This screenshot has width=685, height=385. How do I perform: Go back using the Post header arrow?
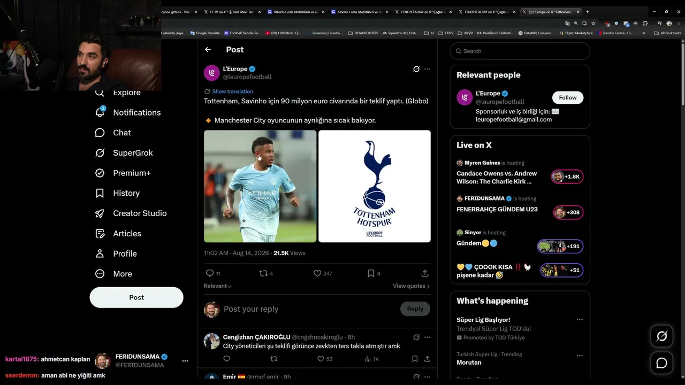208,50
